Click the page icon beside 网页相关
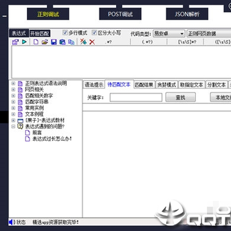 20,89
